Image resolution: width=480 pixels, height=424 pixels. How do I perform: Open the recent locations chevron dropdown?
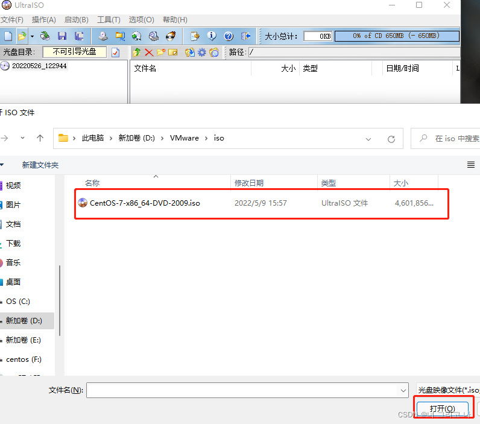[x=23, y=138]
